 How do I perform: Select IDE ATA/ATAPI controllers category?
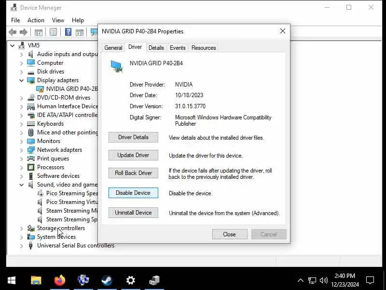tap(67, 115)
